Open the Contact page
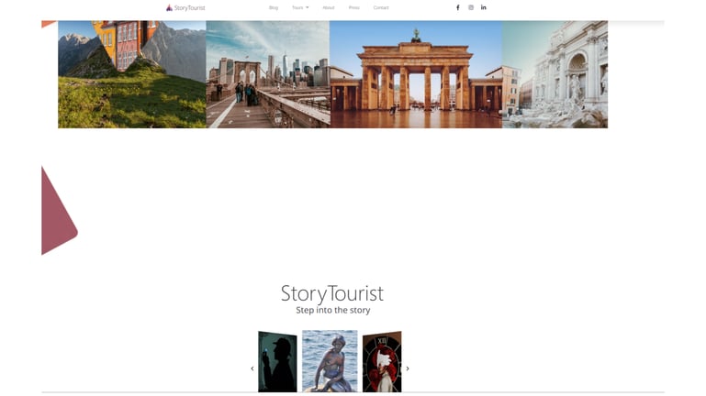 (381, 7)
